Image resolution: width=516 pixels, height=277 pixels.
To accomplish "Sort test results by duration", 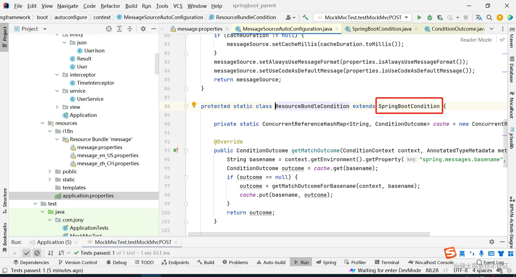I will [61, 253].
